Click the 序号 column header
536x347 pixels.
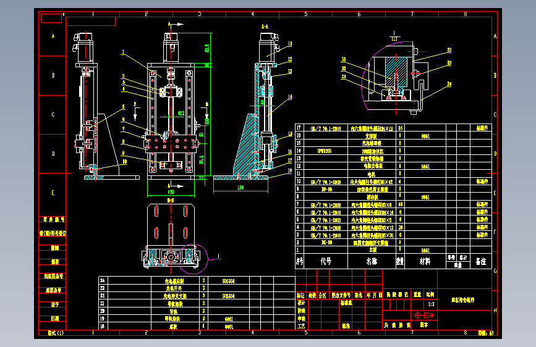300,261
